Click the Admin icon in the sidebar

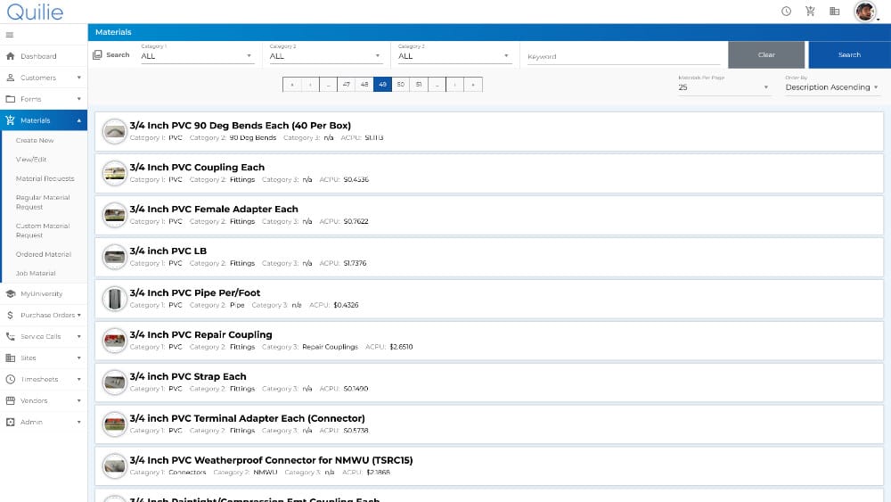pos(10,422)
